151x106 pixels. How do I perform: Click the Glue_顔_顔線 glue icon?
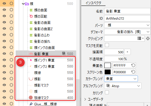[x=31, y=104]
